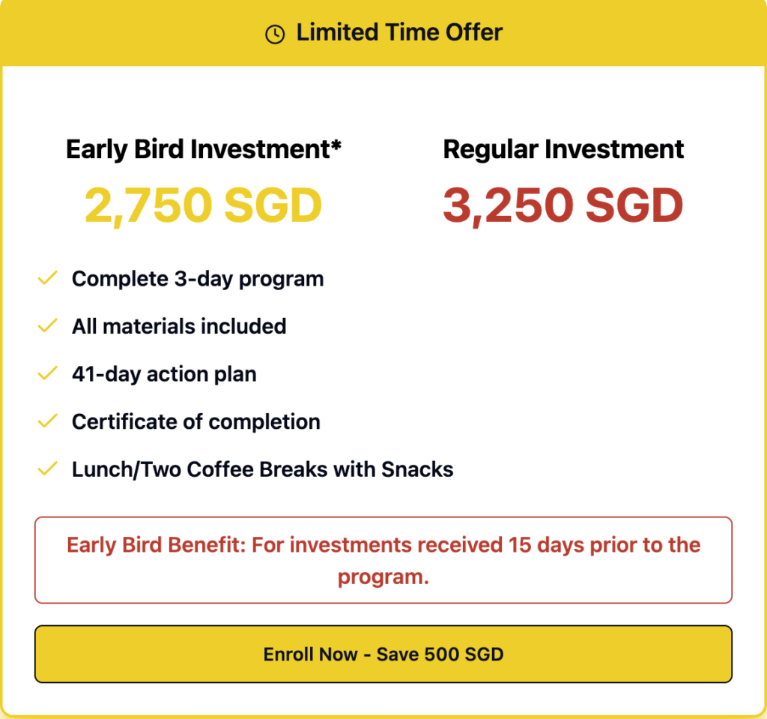Click checkmark beside Certificate of completion
This screenshot has height=719, width=767.
[48, 421]
